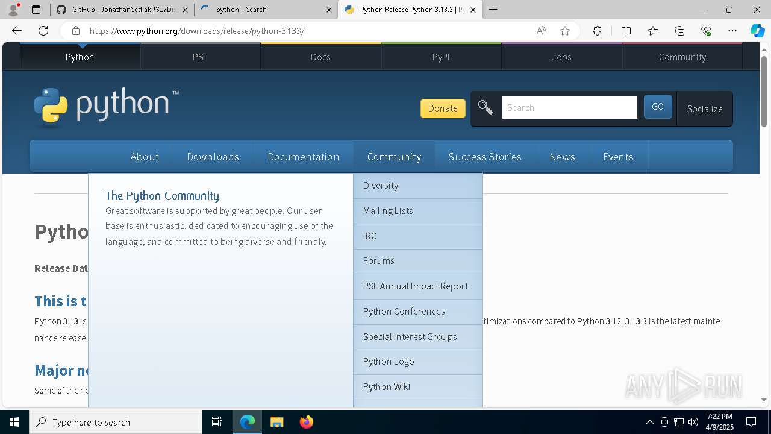This screenshot has width=771, height=434.
Task: Open the Jobs top-bar tab
Action: click(x=561, y=57)
